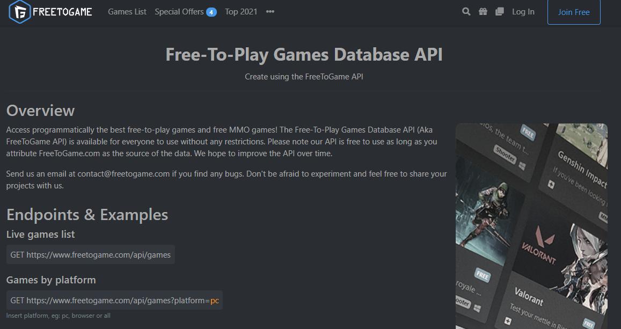
Task: Open the Games List menu
Action: [127, 12]
